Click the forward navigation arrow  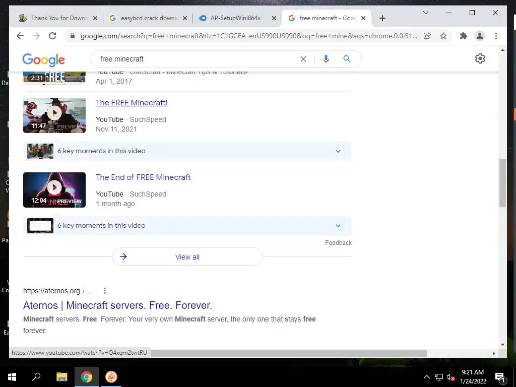coord(36,36)
